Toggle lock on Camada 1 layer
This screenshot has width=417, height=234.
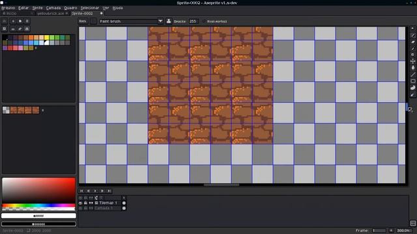pyautogui.click(x=85, y=208)
